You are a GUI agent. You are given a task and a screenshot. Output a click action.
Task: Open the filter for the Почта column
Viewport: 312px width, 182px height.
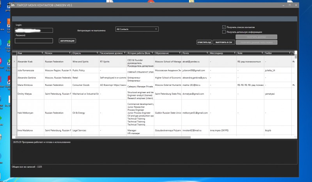[x=207, y=53]
